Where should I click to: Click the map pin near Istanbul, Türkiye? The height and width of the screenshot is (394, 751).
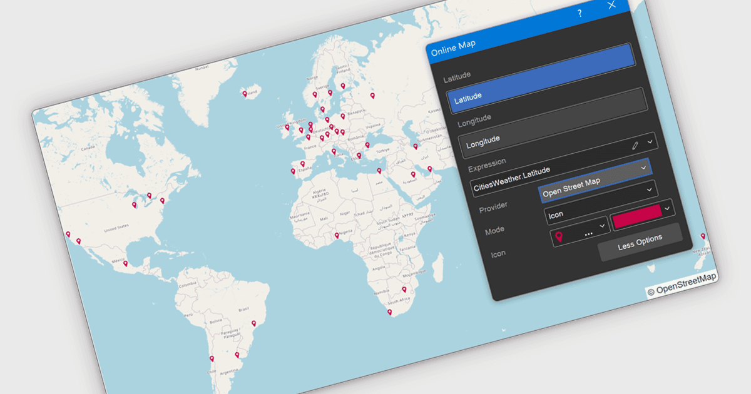click(x=367, y=144)
